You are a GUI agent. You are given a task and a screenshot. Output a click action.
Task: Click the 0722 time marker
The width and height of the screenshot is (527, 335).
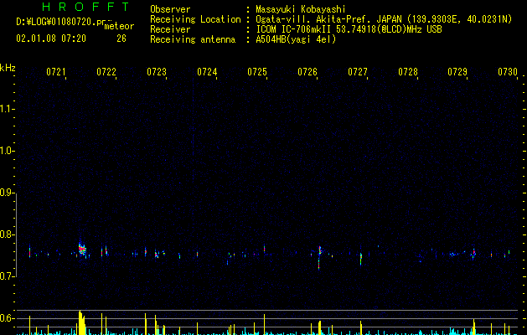[x=106, y=72]
